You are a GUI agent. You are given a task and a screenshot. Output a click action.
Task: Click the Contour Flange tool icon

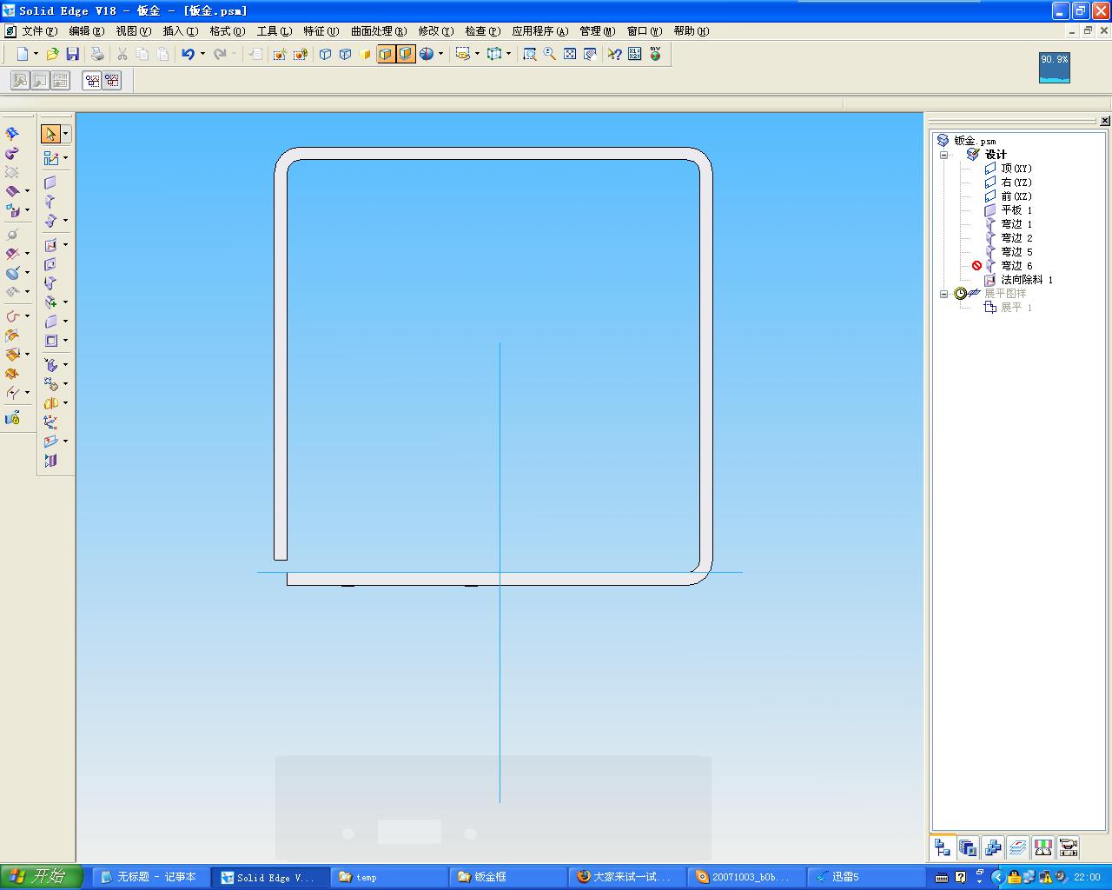pyautogui.click(x=50, y=221)
